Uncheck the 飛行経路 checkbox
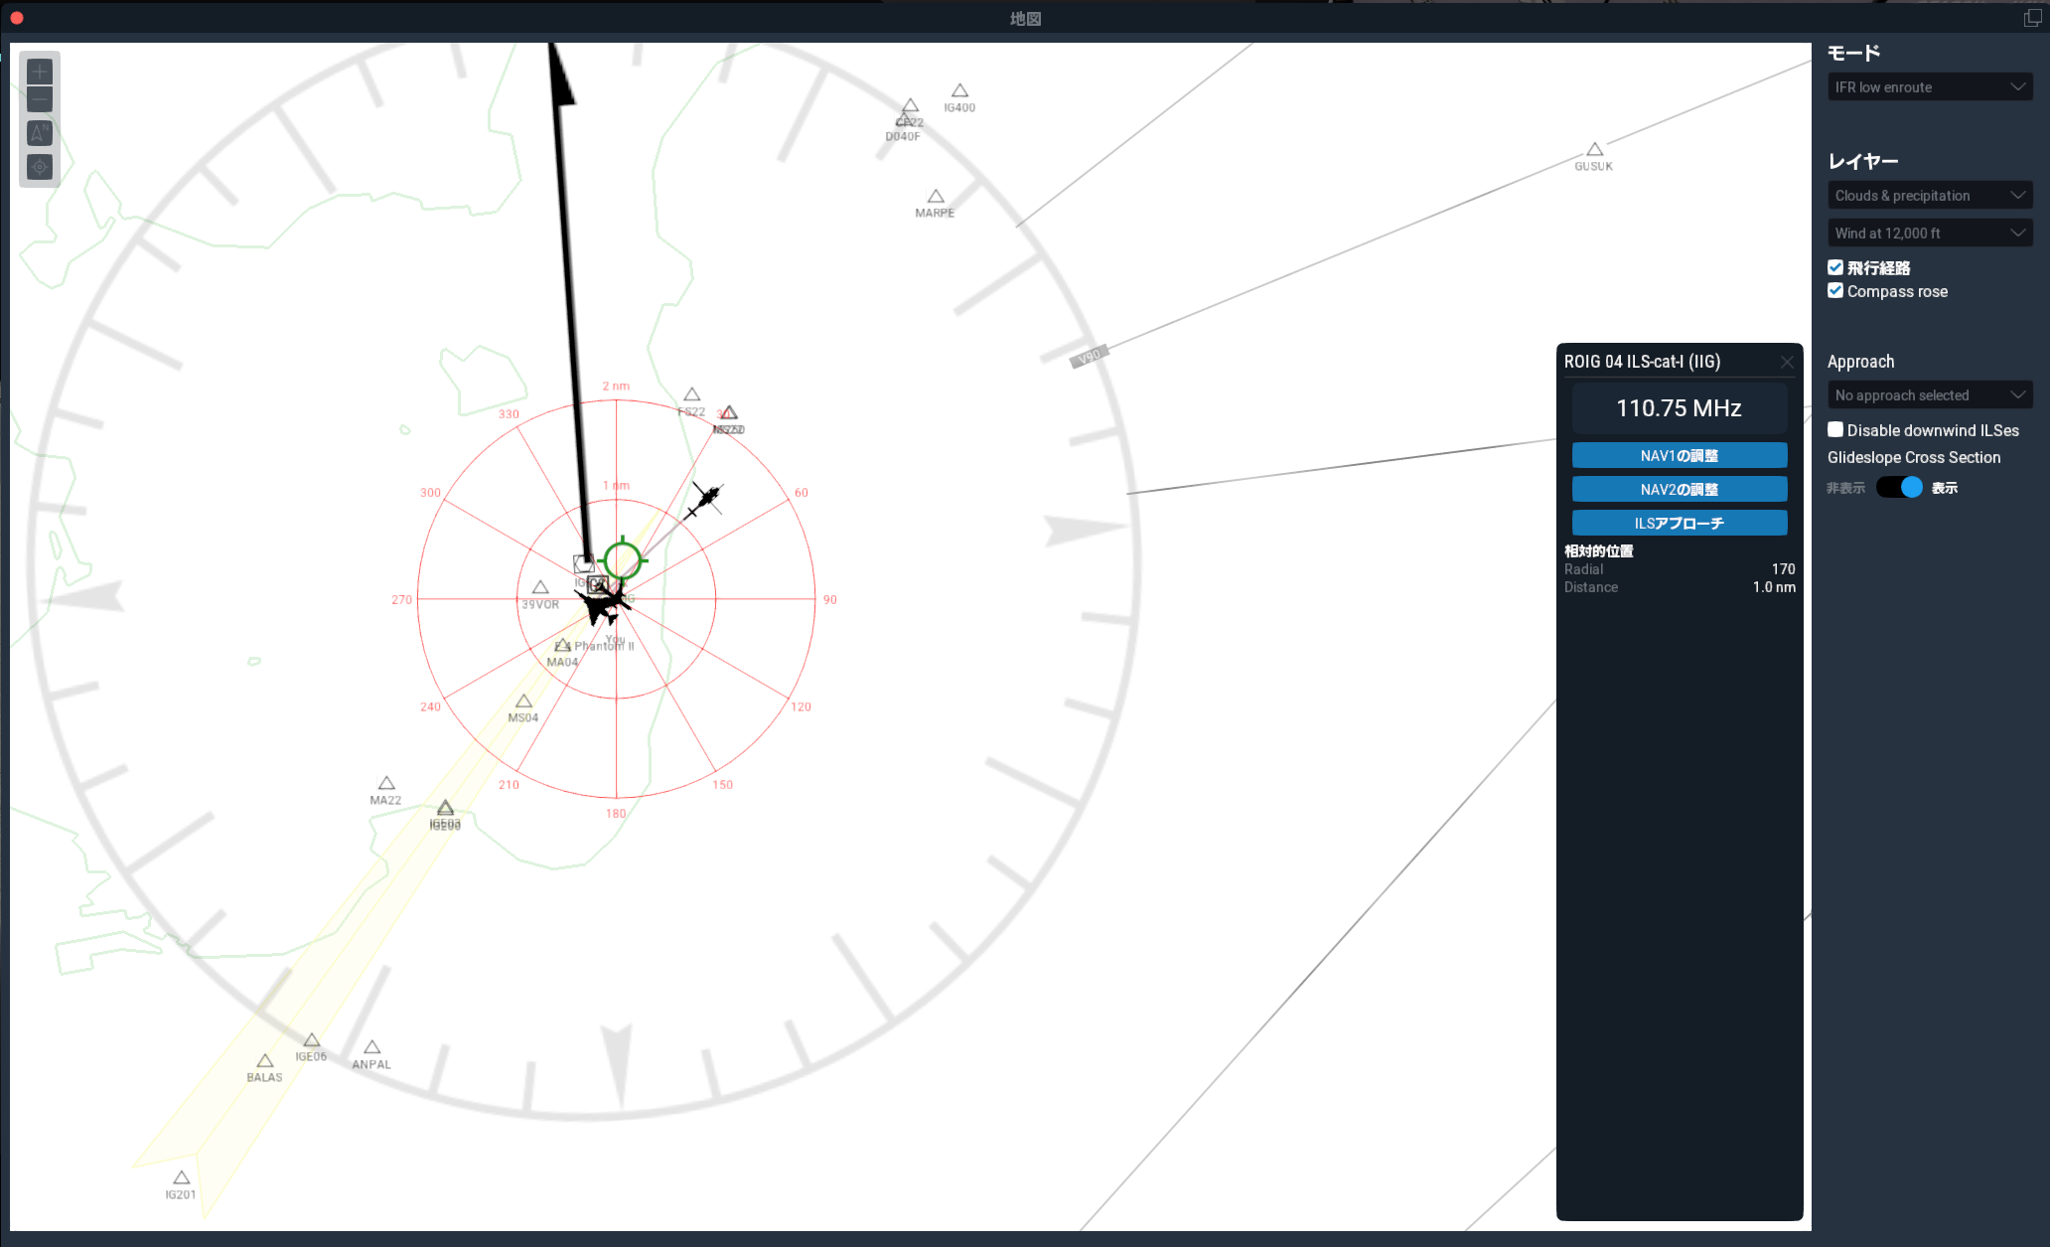The width and height of the screenshot is (2050, 1247). click(1835, 267)
